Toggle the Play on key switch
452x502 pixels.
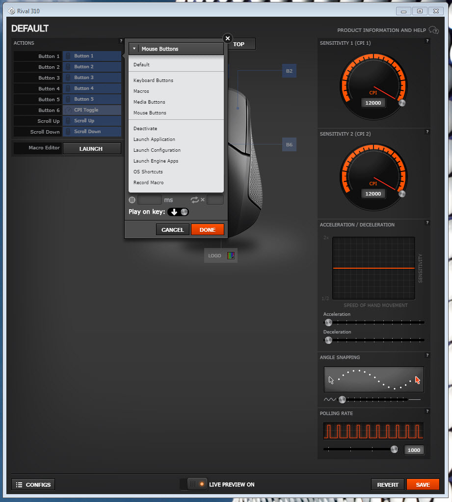point(179,212)
